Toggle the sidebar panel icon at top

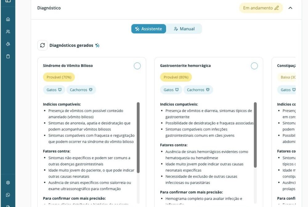pyautogui.click(x=8, y=1)
